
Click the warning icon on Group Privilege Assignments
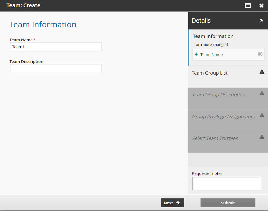point(262,115)
